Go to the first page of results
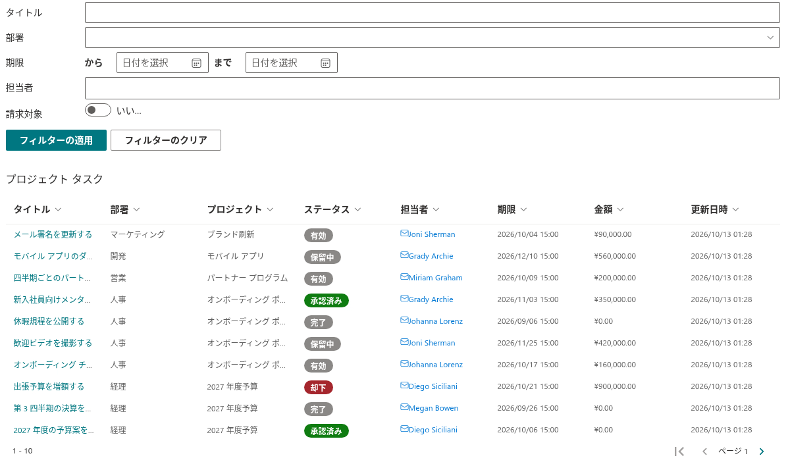The image size is (790, 464). point(679,451)
